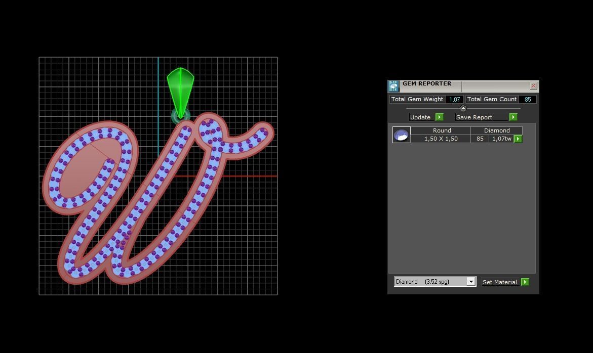593x353 pixels.
Task: Click the Save Report button
Action: (482, 117)
